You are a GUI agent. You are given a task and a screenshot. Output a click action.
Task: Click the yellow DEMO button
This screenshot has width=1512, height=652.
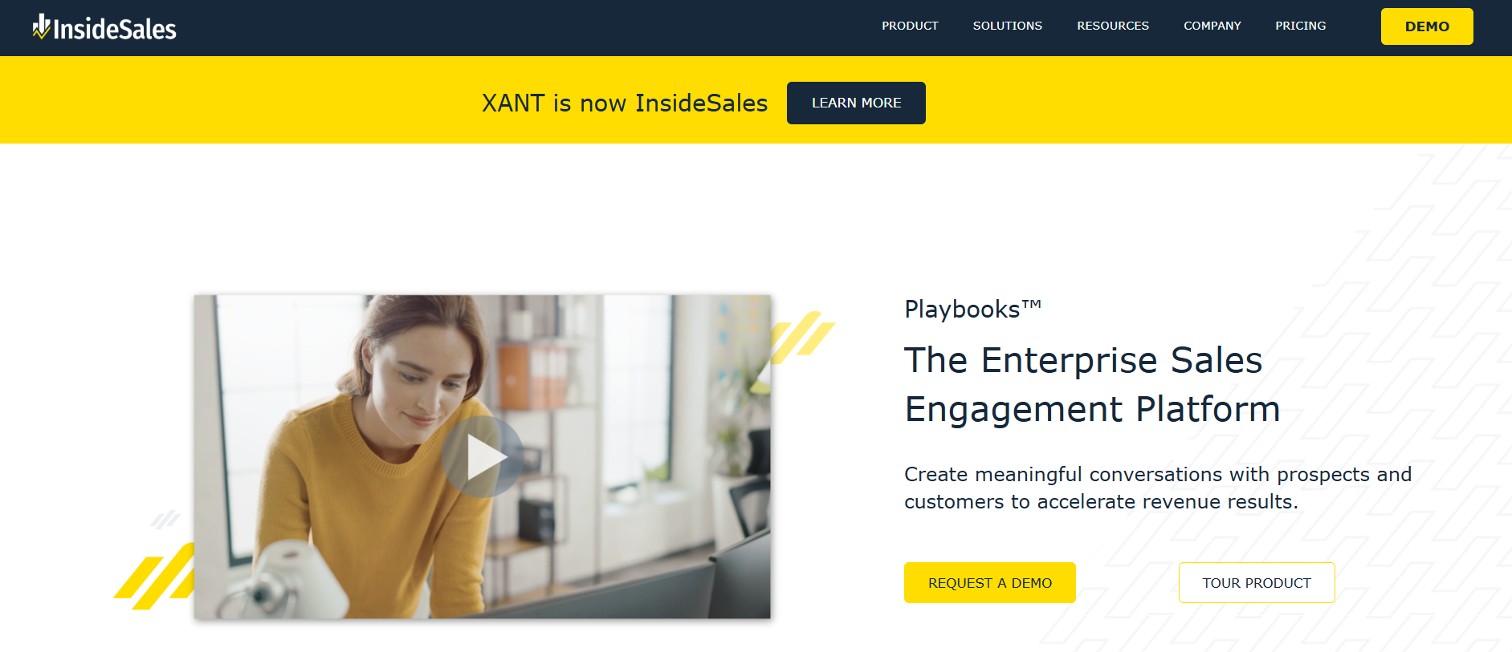[1427, 26]
